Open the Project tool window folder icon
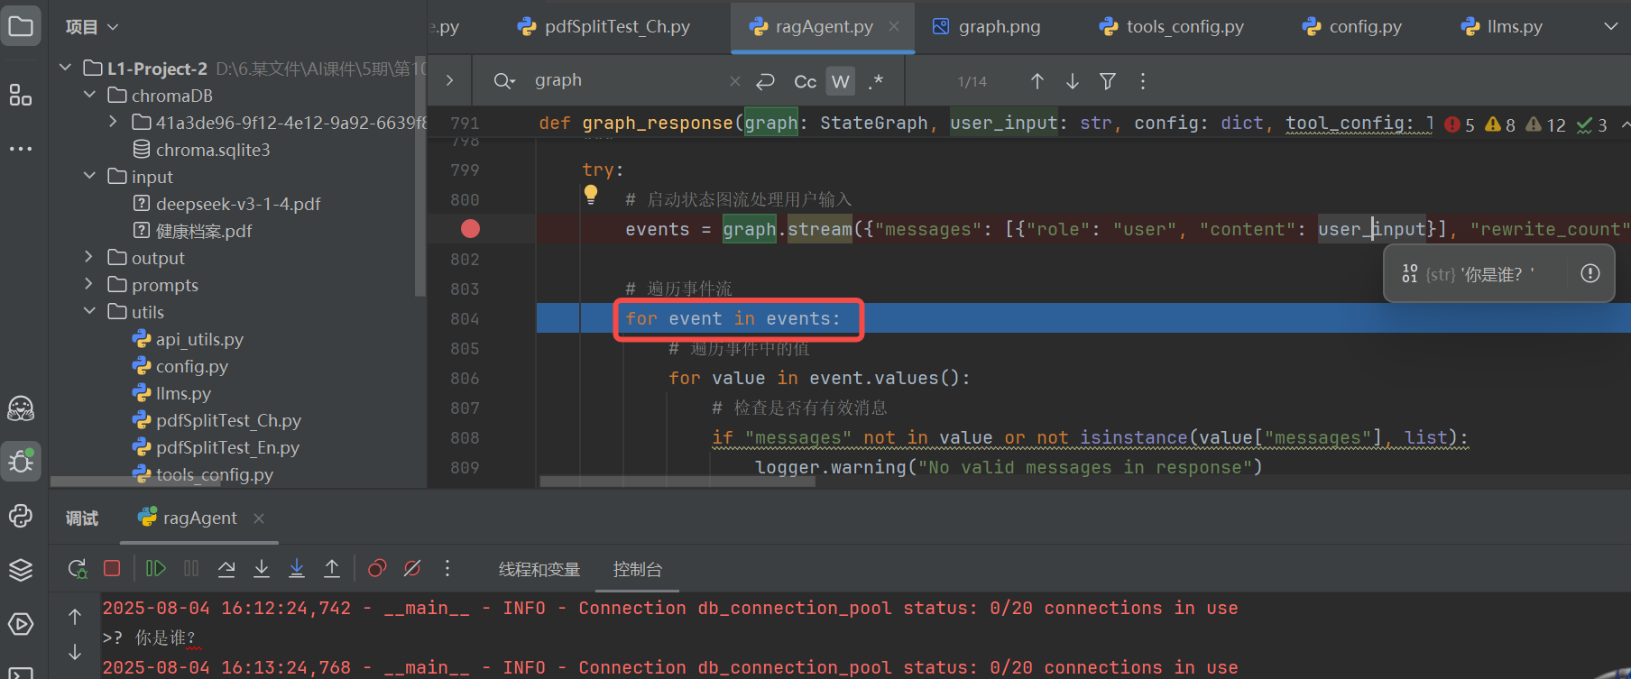This screenshot has width=1631, height=679. pos(21,26)
